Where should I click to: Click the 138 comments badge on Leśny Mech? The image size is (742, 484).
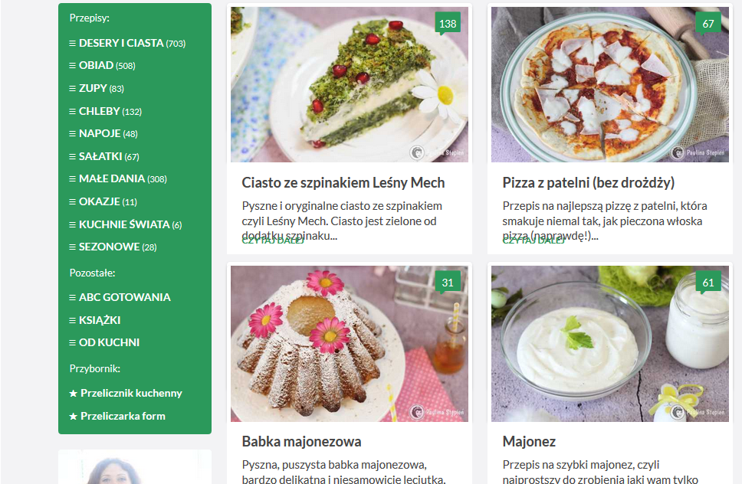point(448,23)
